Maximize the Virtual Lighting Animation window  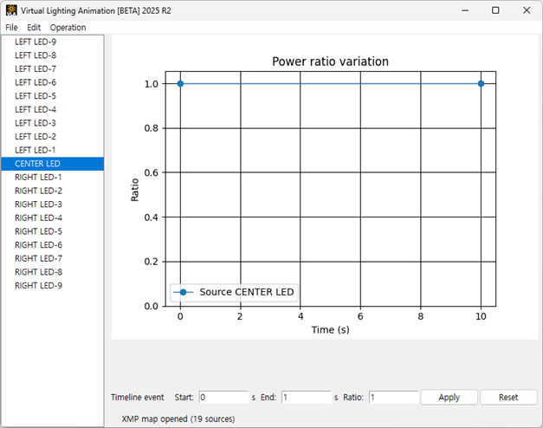(495, 10)
